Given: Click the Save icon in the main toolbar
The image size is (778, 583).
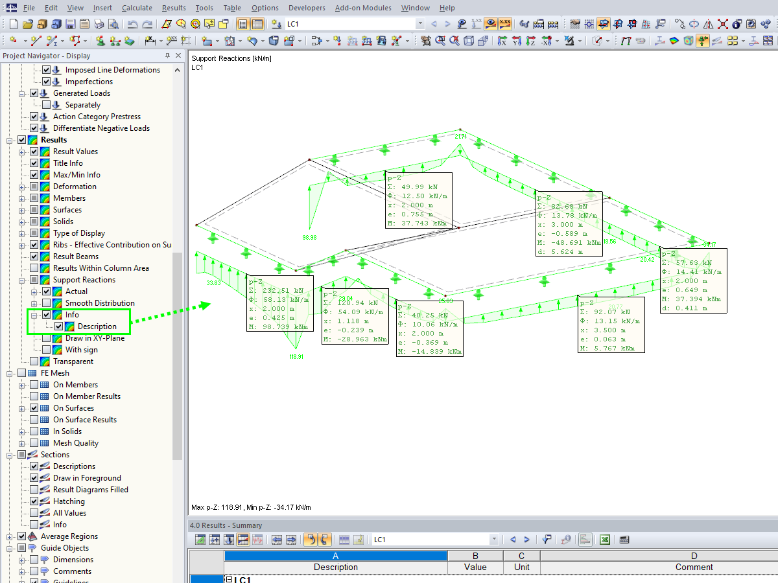Looking at the screenshot, I should (x=69, y=24).
